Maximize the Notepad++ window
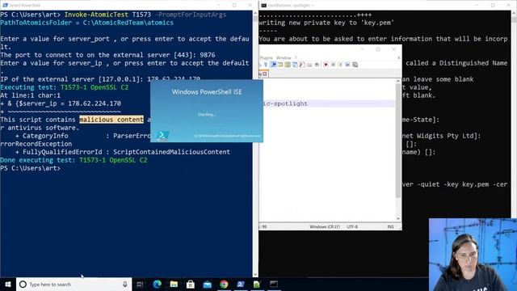The height and width of the screenshot is (291, 517). click(x=378, y=49)
